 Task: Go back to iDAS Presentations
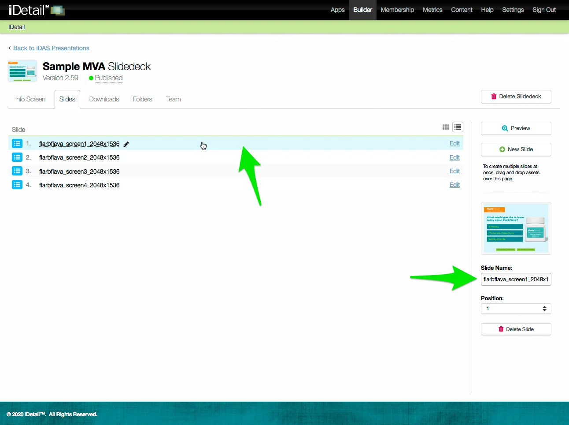(x=51, y=48)
